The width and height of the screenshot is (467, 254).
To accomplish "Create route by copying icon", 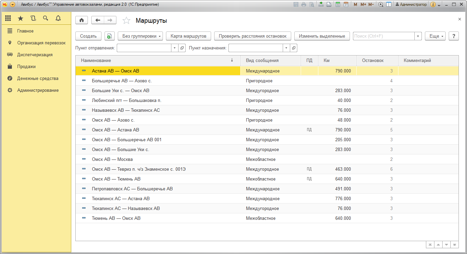I will point(110,36).
